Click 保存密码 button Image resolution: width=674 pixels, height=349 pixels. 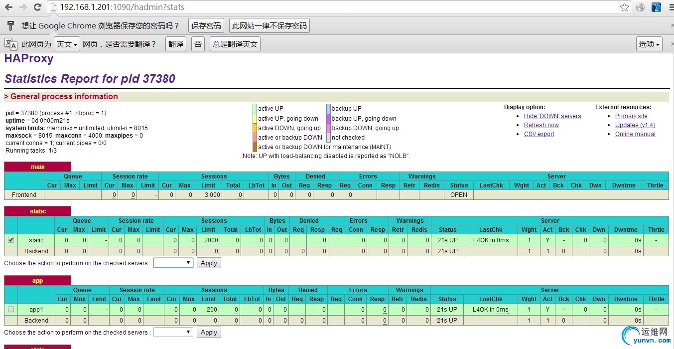206,25
